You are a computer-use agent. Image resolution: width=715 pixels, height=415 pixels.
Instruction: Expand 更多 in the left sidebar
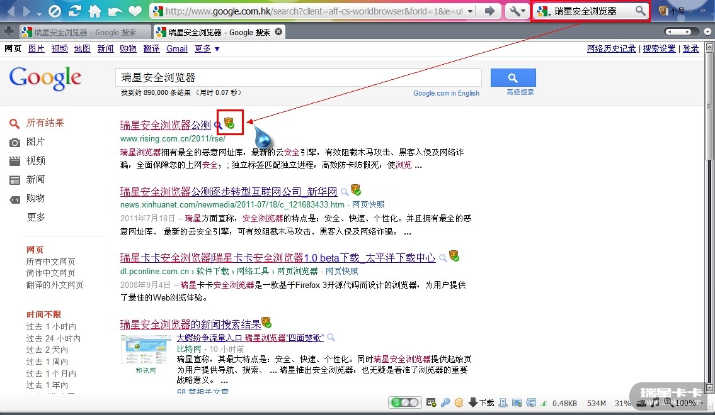click(x=35, y=217)
